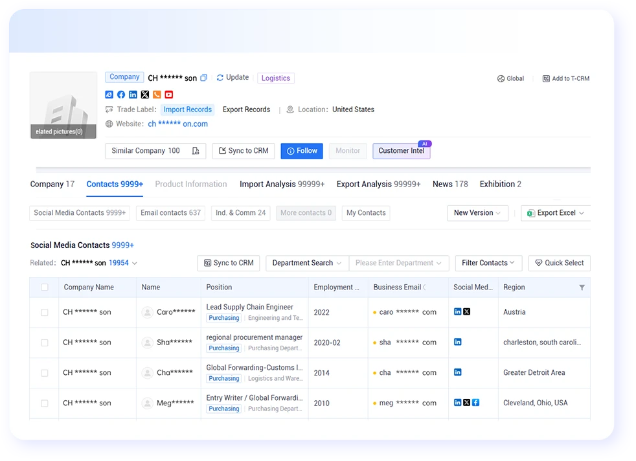This screenshot has width=636, height=461.
Task: Open the company's LinkedIn icon in header
Action: pos(133,95)
